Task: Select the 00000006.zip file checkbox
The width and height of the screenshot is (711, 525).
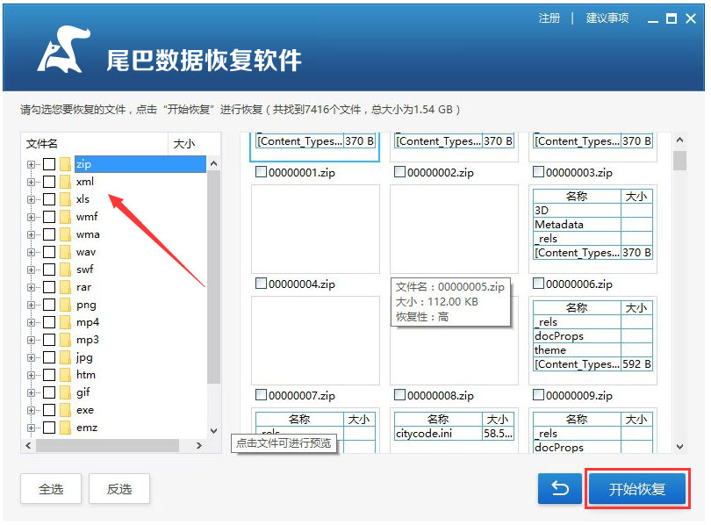Action: point(538,284)
